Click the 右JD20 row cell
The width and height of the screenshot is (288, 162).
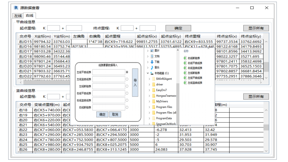click(25, 66)
